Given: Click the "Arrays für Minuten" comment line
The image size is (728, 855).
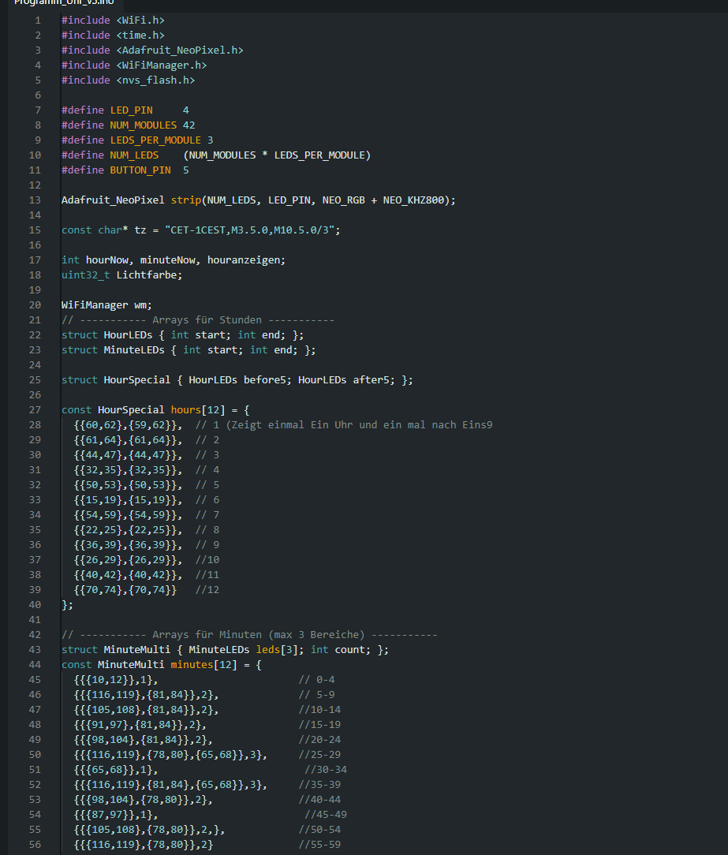Looking at the screenshot, I should click(249, 635).
